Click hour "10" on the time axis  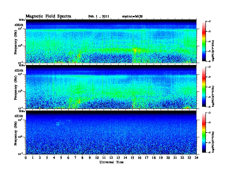(x=97, y=158)
